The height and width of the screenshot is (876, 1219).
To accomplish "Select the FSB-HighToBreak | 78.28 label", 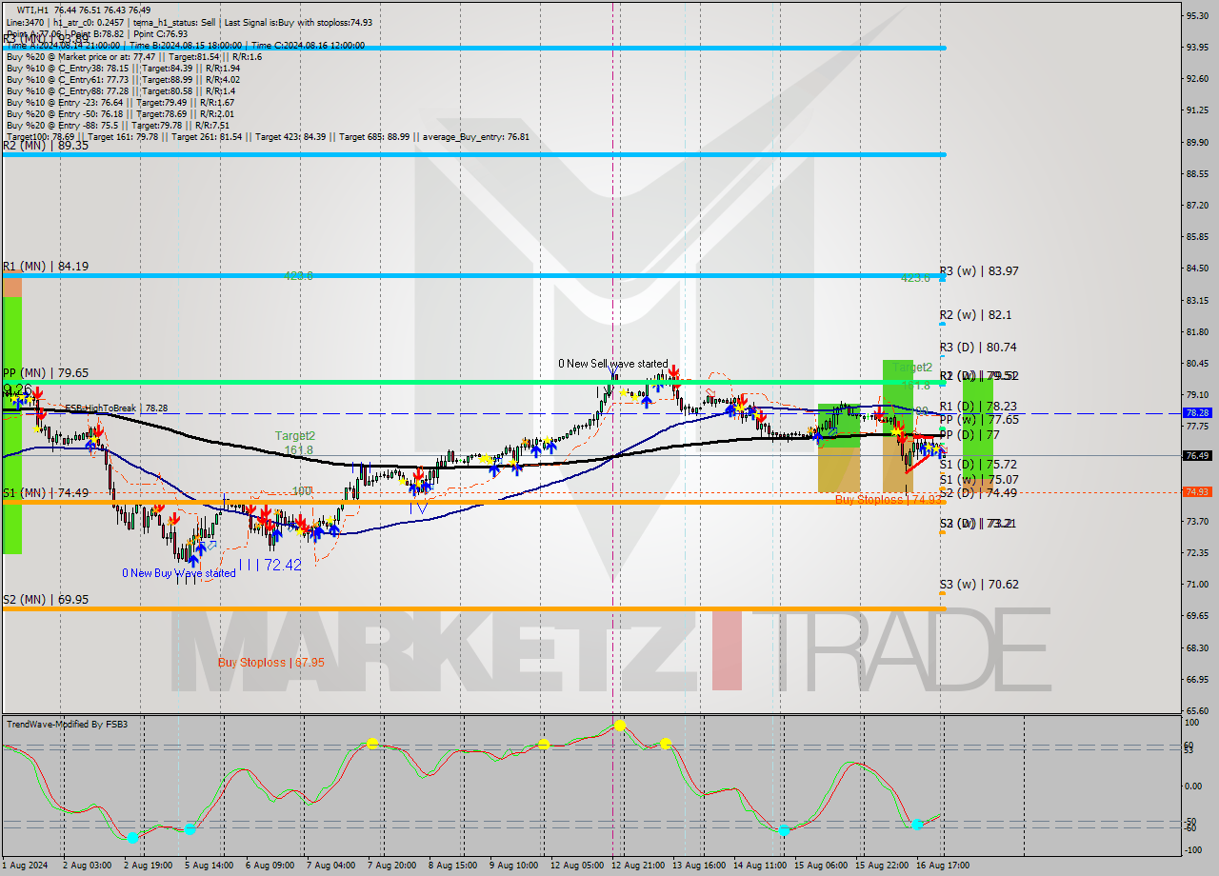I will (116, 408).
